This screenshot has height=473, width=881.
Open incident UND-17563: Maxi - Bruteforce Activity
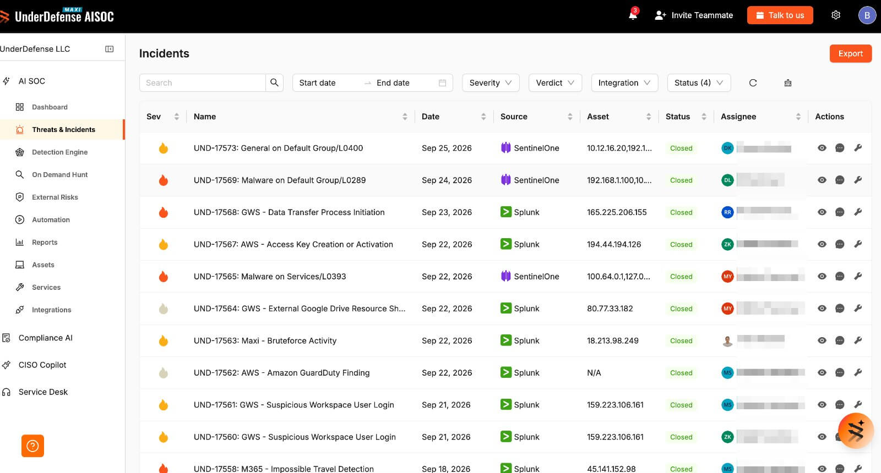pyautogui.click(x=265, y=340)
